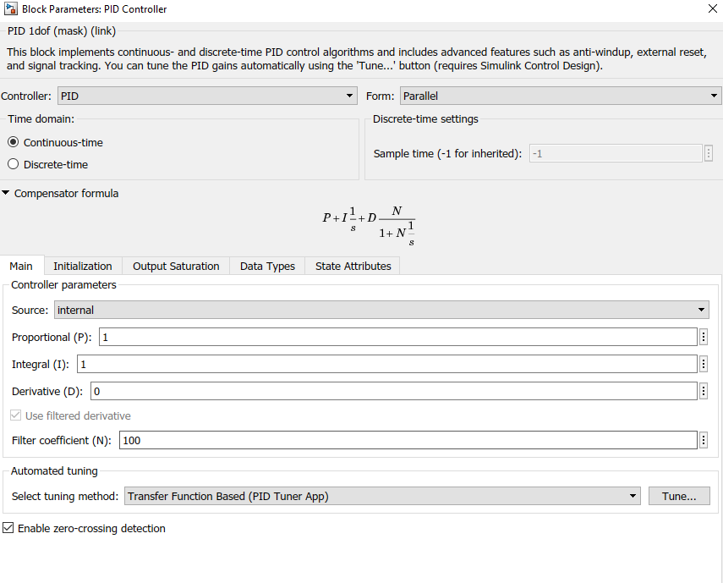Click the PID Controller icon in the title bar
Viewport: 723px width, 583px height.
pos(12,8)
